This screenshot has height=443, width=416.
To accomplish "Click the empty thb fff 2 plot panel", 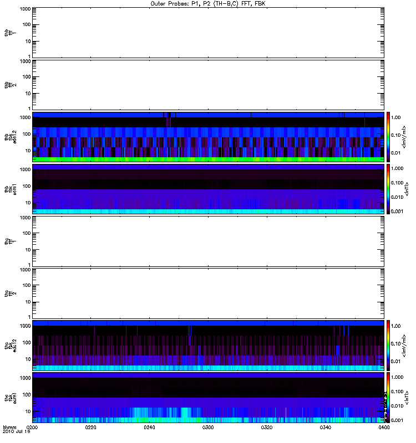I will point(208,85).
